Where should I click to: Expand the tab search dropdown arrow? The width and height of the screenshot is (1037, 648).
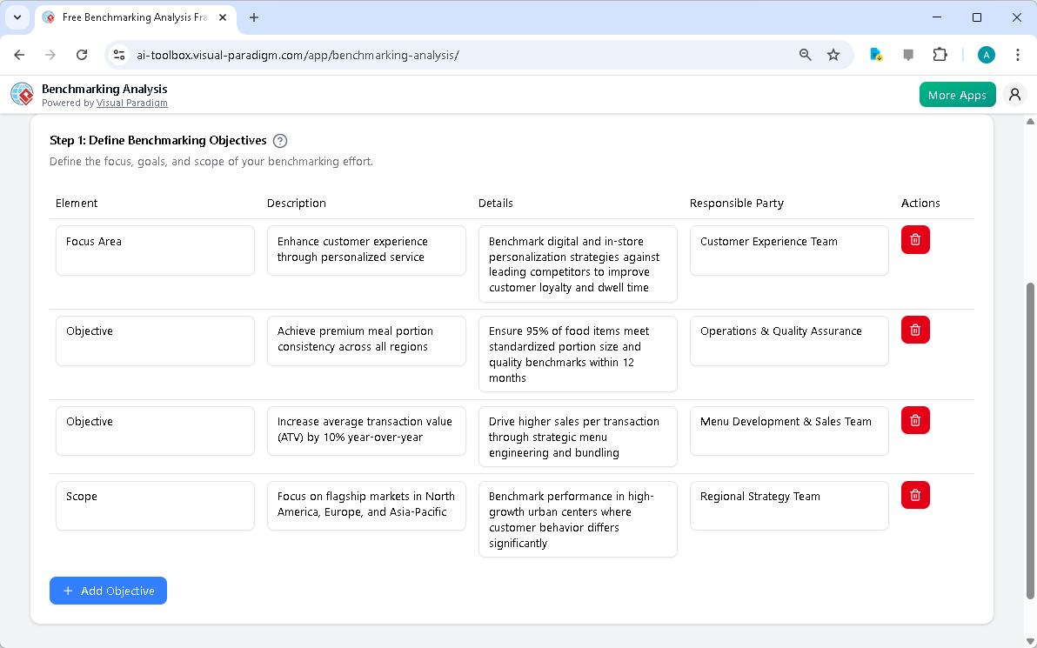(x=17, y=17)
